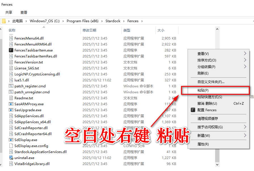This screenshot has width=254, height=171.
Task: Select the patch_register.cmd script icon
Action: click(11, 86)
